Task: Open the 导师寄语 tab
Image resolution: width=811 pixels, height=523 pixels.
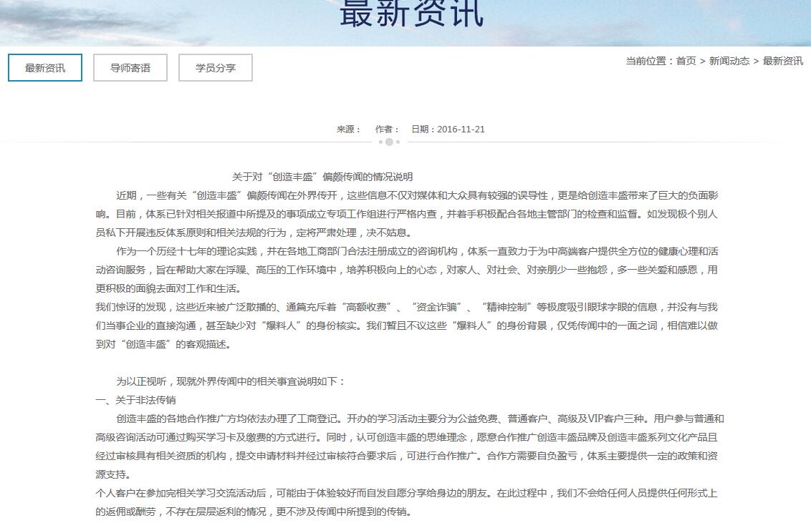Action: (x=130, y=68)
